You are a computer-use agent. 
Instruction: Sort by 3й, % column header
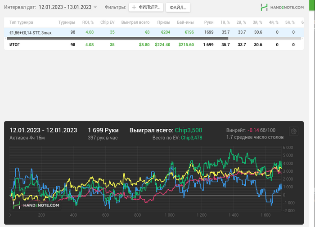tap(257, 22)
